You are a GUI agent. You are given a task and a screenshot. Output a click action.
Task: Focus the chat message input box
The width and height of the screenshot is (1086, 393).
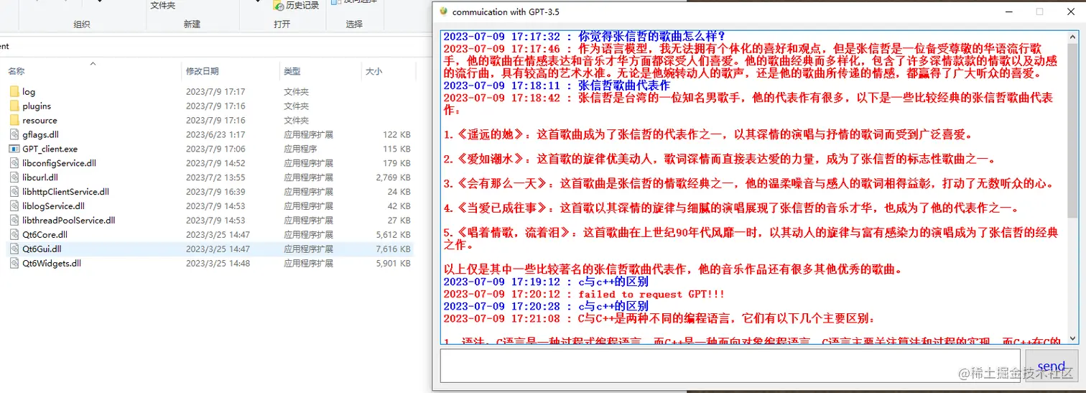730,366
